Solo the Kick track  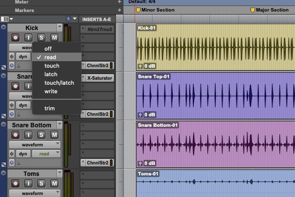pyautogui.click(x=41, y=38)
